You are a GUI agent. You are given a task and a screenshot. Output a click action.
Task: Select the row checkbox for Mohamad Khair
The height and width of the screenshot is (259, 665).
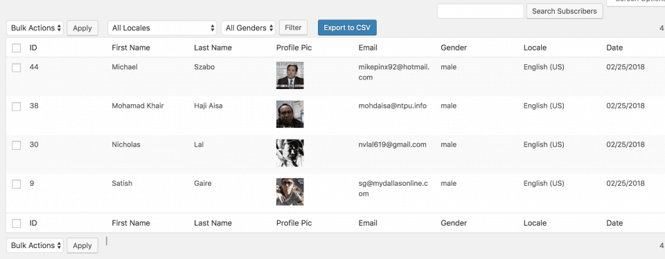[17, 106]
